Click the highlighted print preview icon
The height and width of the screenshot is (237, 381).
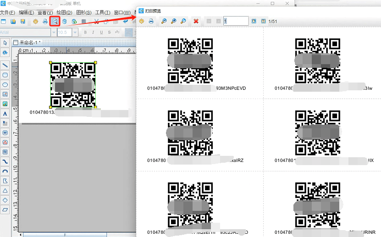tap(55, 22)
